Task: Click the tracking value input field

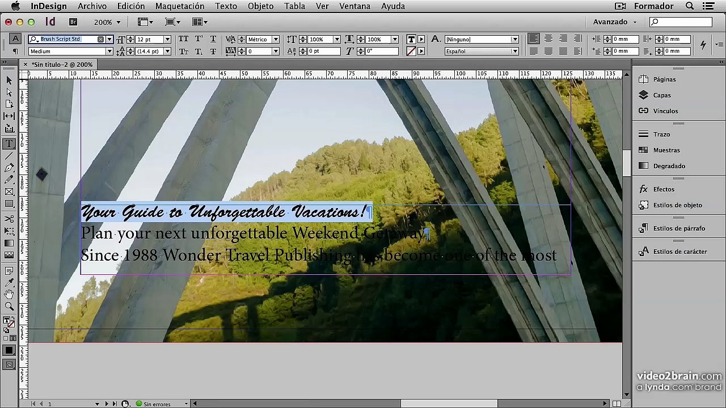Action: click(x=259, y=51)
